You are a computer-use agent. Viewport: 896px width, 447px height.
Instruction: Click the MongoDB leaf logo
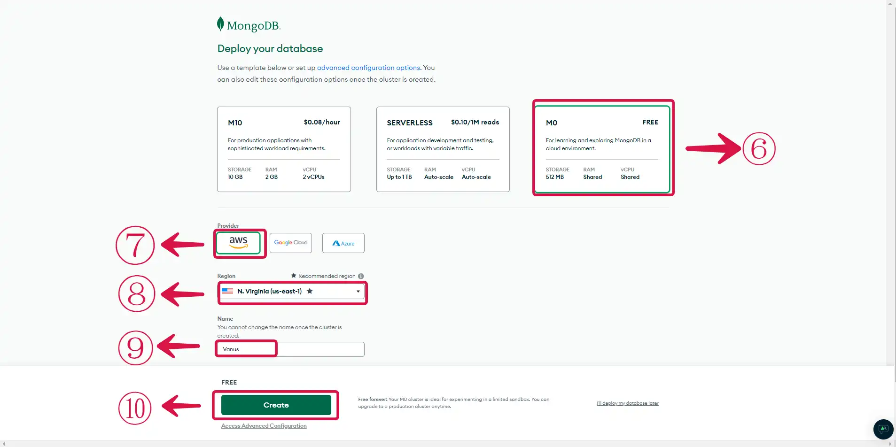point(220,24)
